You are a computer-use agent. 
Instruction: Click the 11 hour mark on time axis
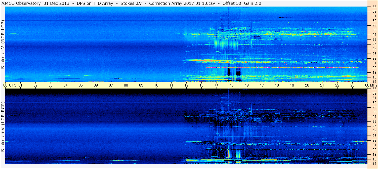(171, 86)
